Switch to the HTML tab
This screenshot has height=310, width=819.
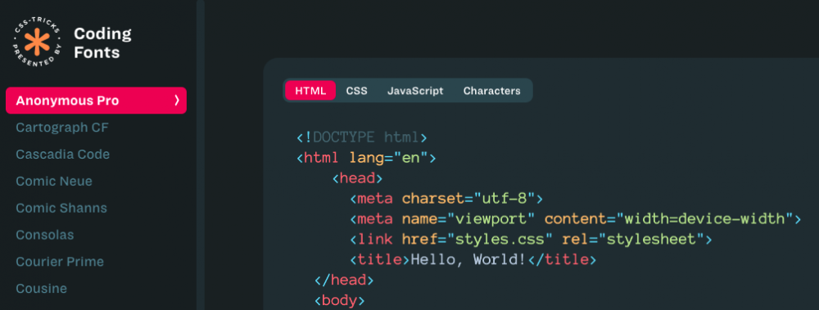pyautogui.click(x=310, y=91)
